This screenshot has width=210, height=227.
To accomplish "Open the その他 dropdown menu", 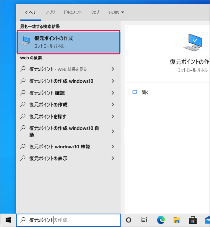I will (x=116, y=12).
